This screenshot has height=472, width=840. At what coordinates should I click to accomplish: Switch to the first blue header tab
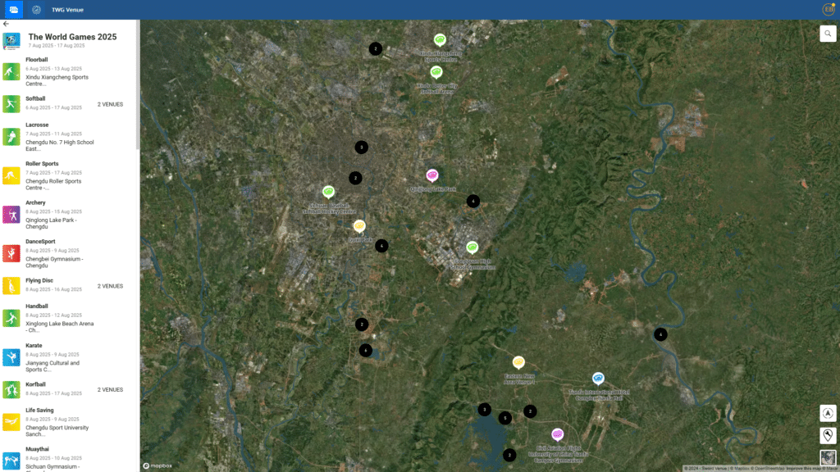coord(13,10)
